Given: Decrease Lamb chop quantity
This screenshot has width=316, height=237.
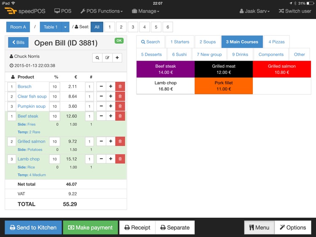Looking at the screenshot, I should pos(102,159).
